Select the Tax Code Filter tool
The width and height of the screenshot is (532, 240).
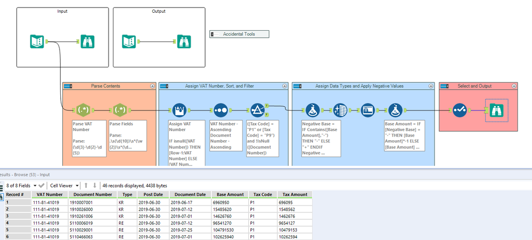[258, 110]
